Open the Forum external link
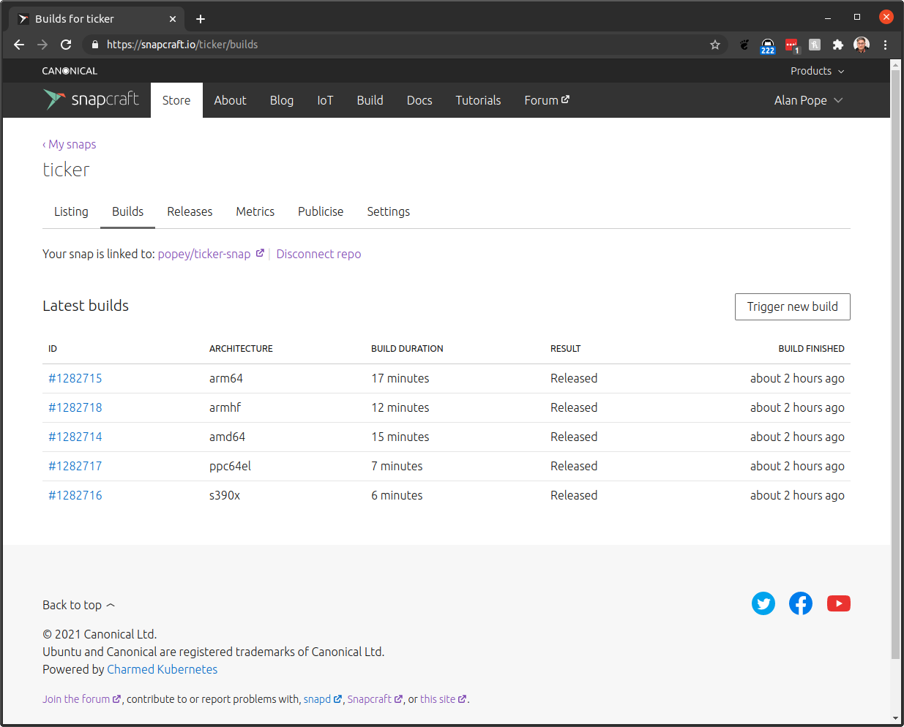Viewport: 904px width, 727px height. 547,100
